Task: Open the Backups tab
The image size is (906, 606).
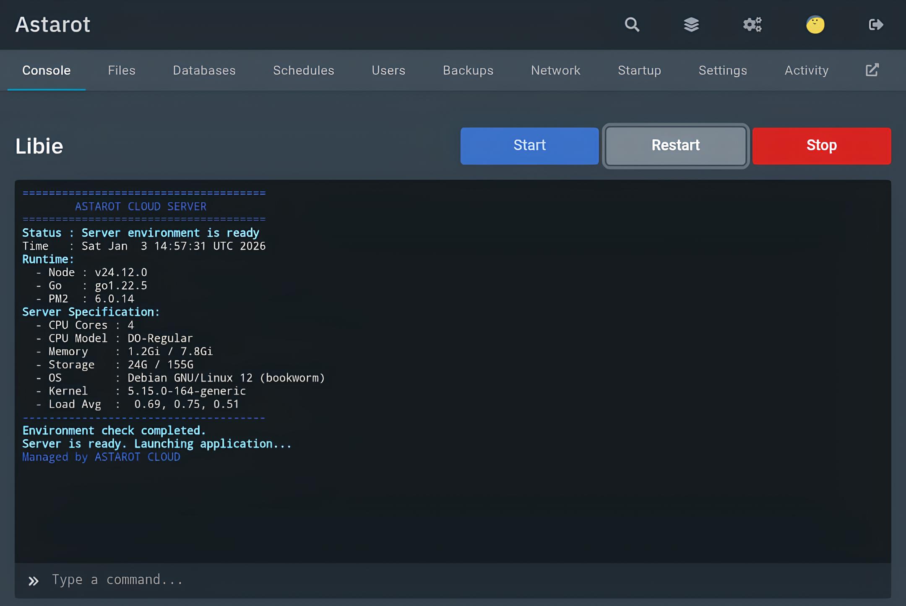Action: (x=468, y=70)
